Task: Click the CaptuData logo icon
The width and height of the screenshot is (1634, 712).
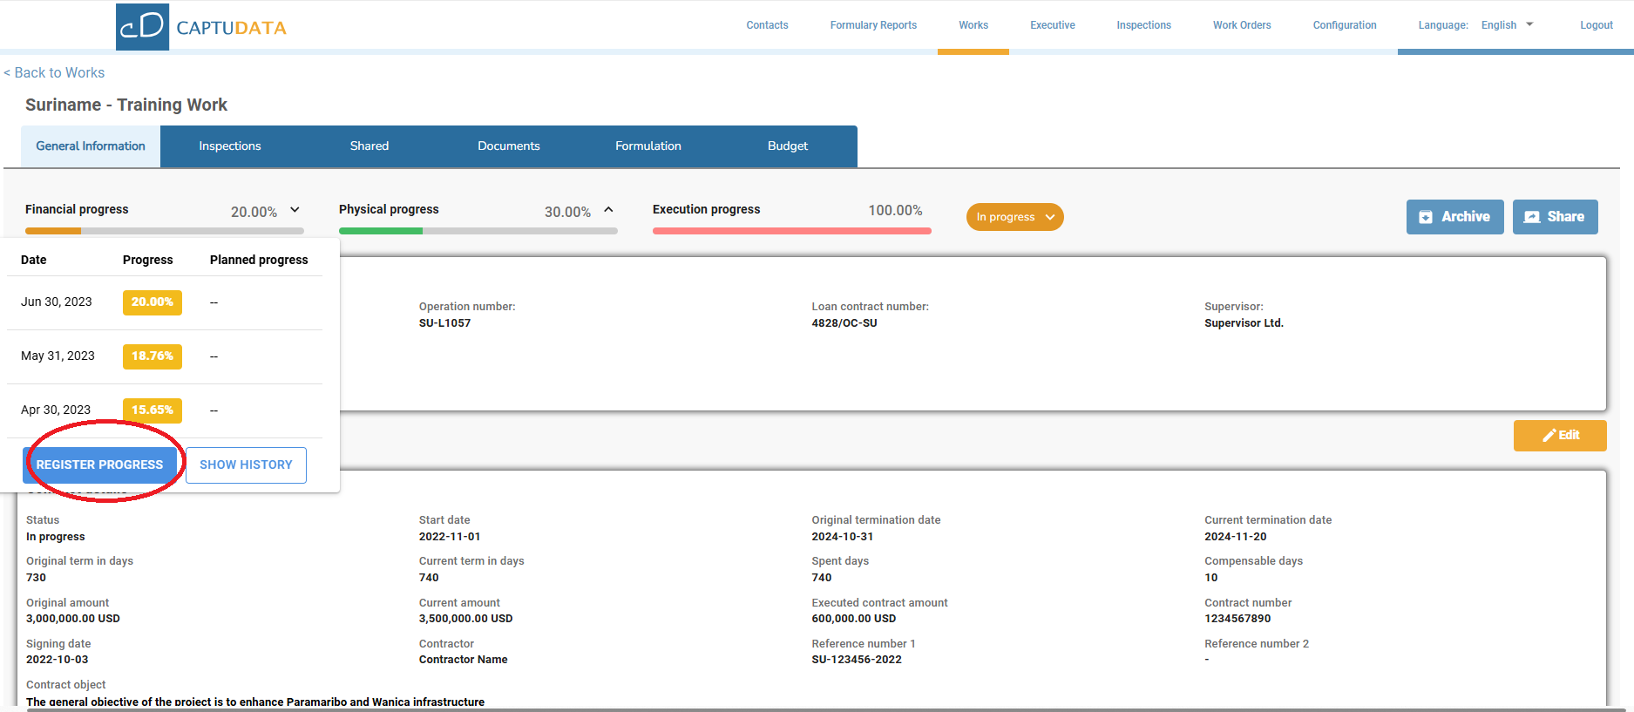Action: coord(142,26)
